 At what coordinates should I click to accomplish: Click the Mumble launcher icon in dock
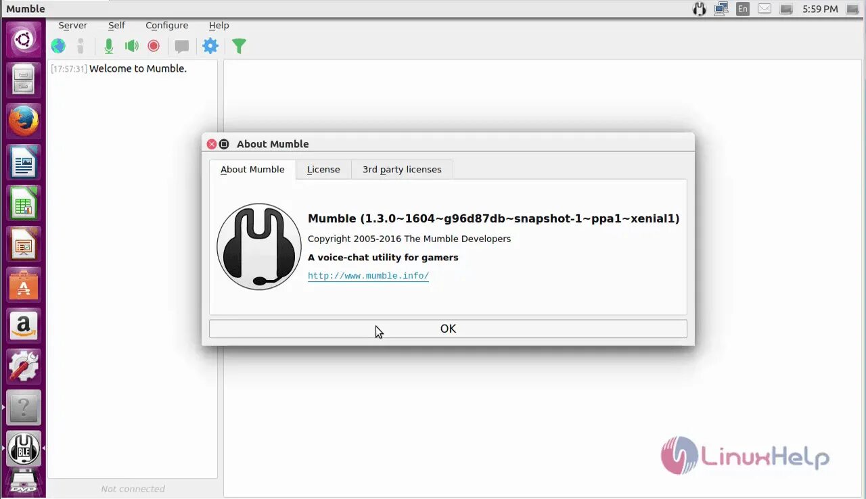(24, 449)
